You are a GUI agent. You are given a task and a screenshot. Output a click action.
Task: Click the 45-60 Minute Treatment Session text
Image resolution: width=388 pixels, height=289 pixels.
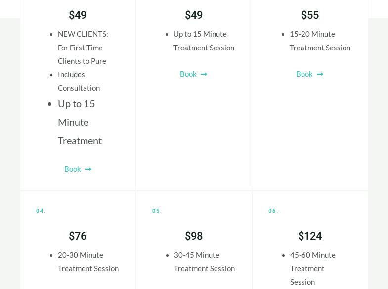click(x=312, y=268)
